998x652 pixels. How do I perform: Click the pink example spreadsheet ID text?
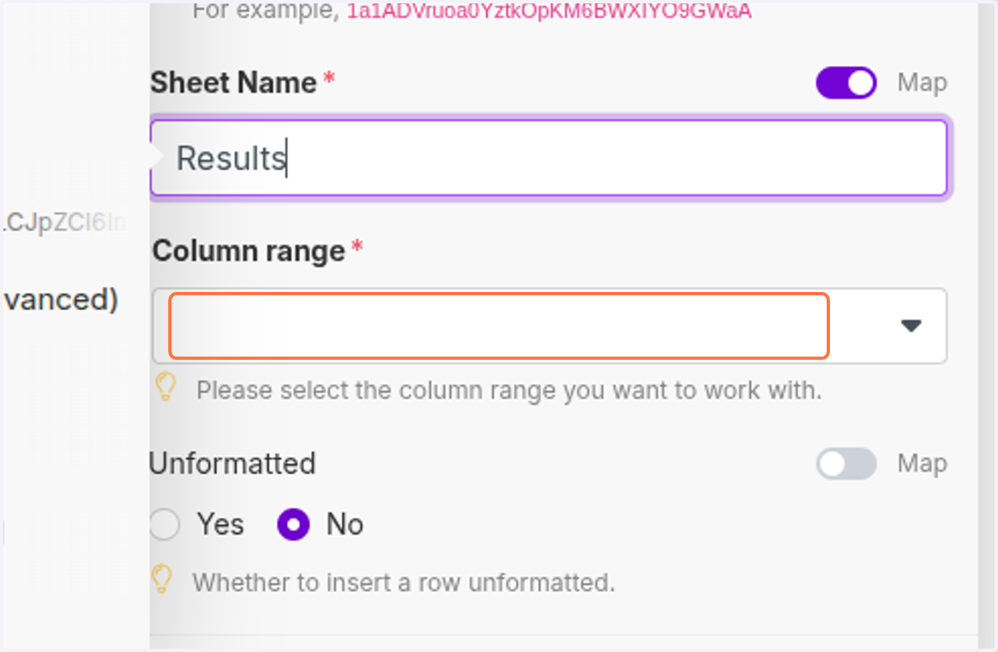tap(549, 12)
